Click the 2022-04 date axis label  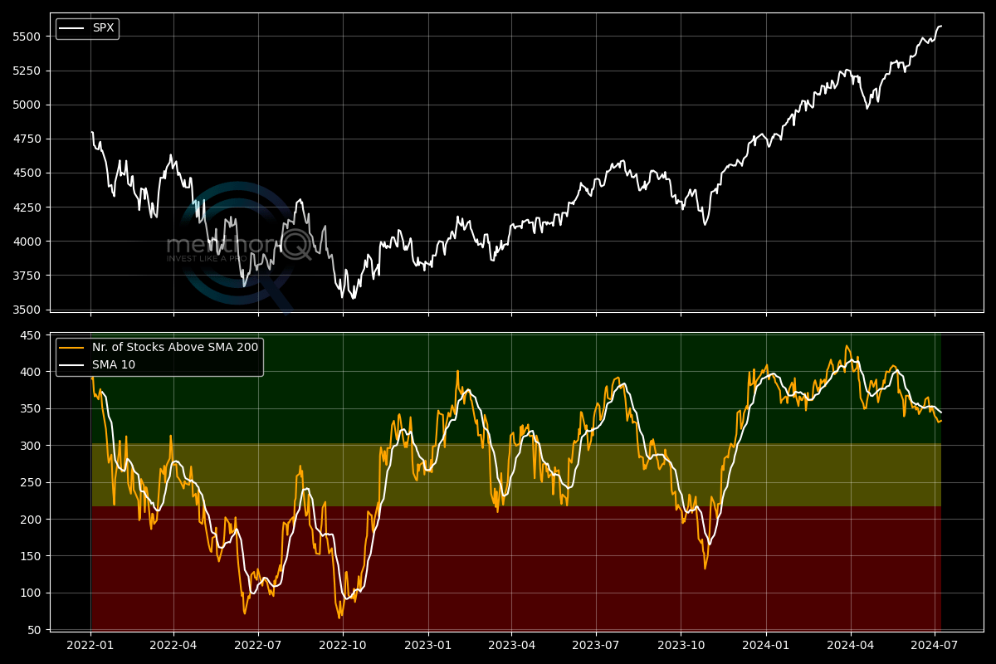click(173, 643)
